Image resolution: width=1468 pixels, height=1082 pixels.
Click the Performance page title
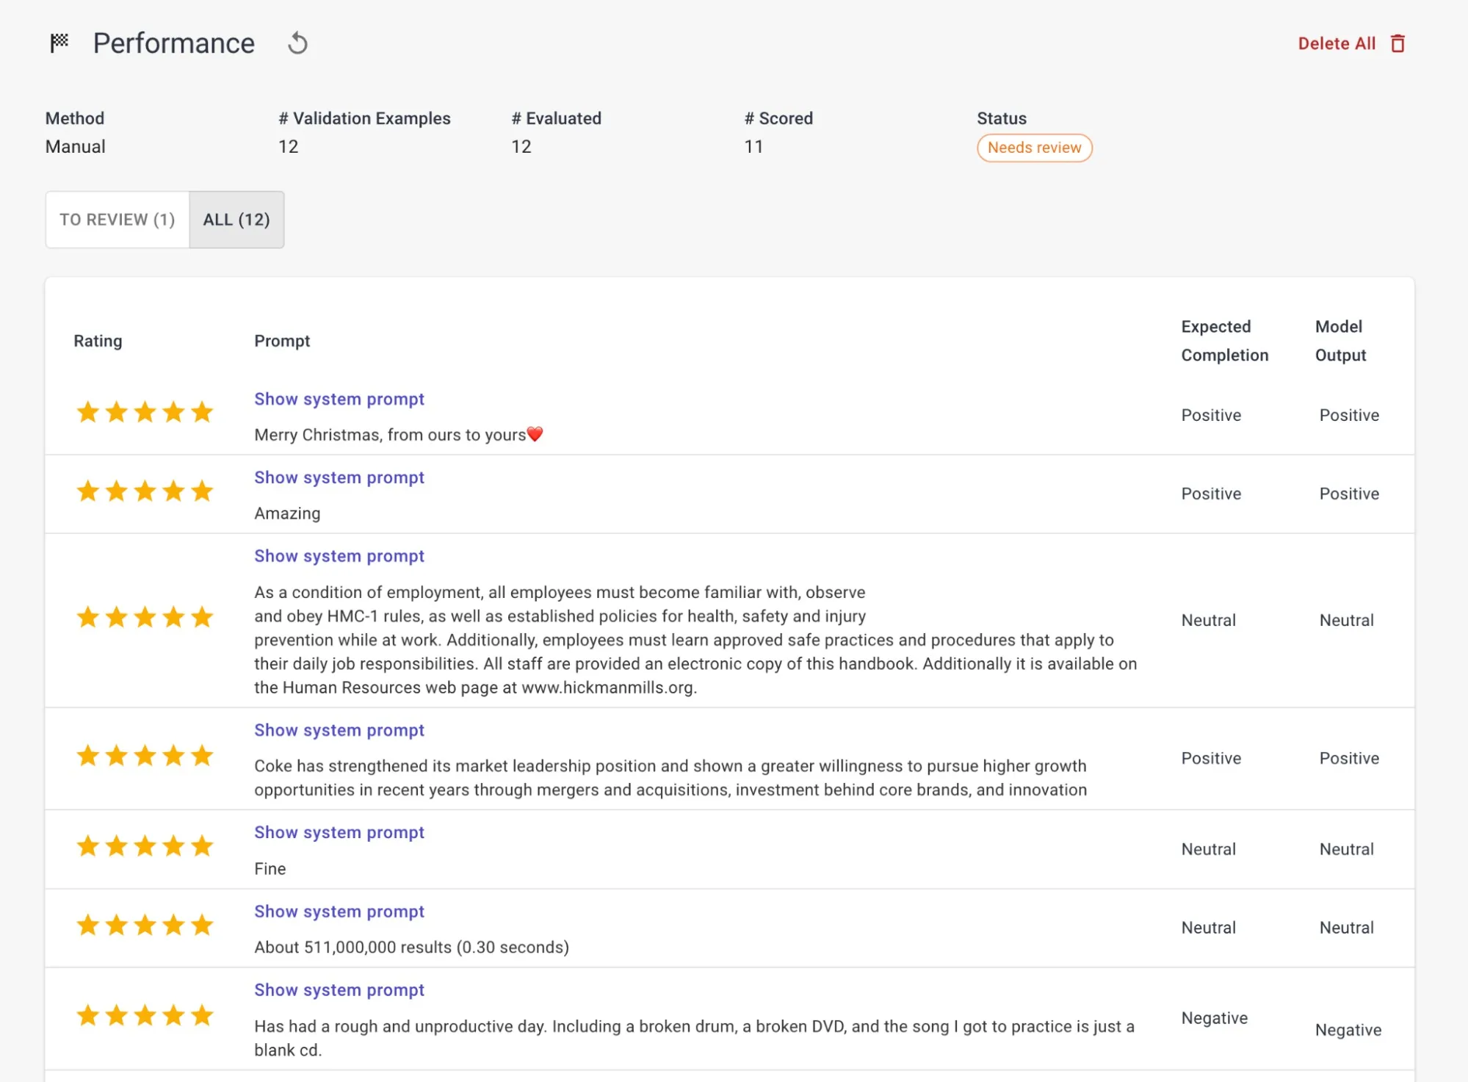[174, 43]
